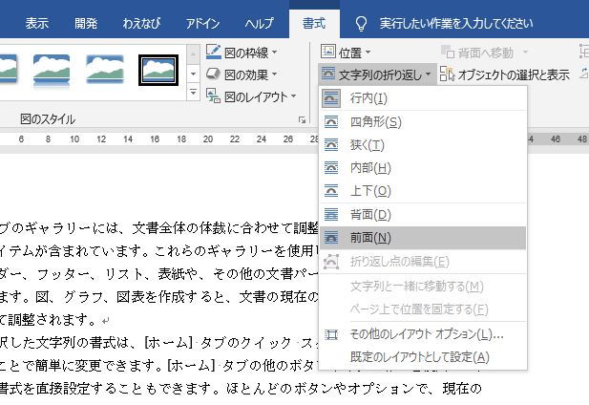Open その他のレイアウト オプション(L)...

click(423, 334)
